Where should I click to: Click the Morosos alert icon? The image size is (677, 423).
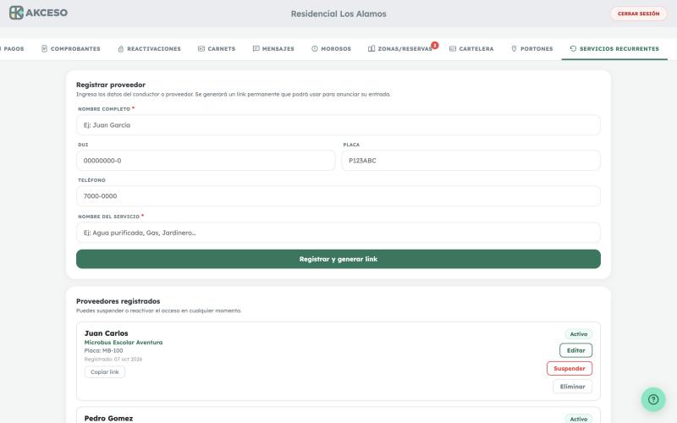[x=315, y=49]
